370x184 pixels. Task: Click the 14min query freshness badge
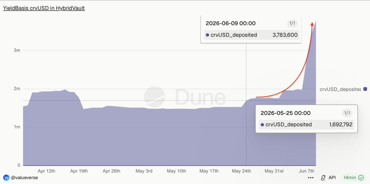[354, 178]
